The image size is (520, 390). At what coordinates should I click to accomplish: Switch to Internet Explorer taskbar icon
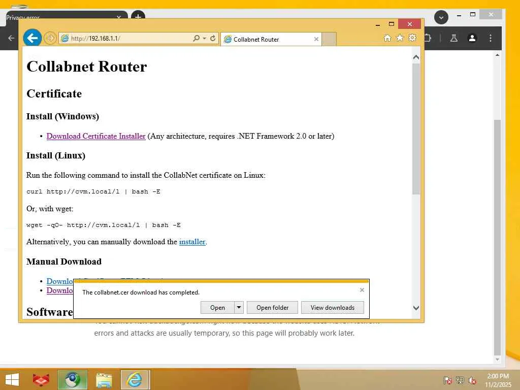tap(135, 380)
